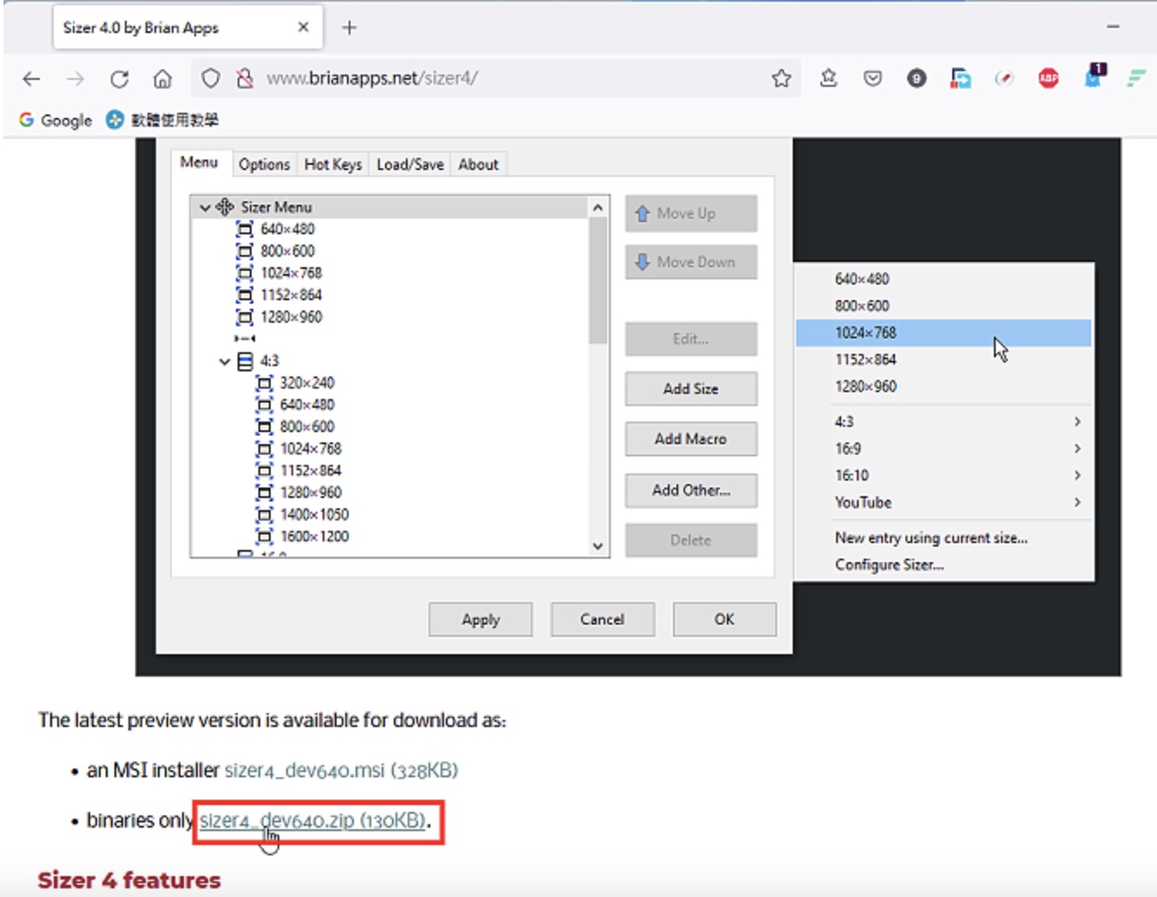Expand the 16:9 submenu arrow
Viewport: 1157px width, 897px height.
(1077, 448)
